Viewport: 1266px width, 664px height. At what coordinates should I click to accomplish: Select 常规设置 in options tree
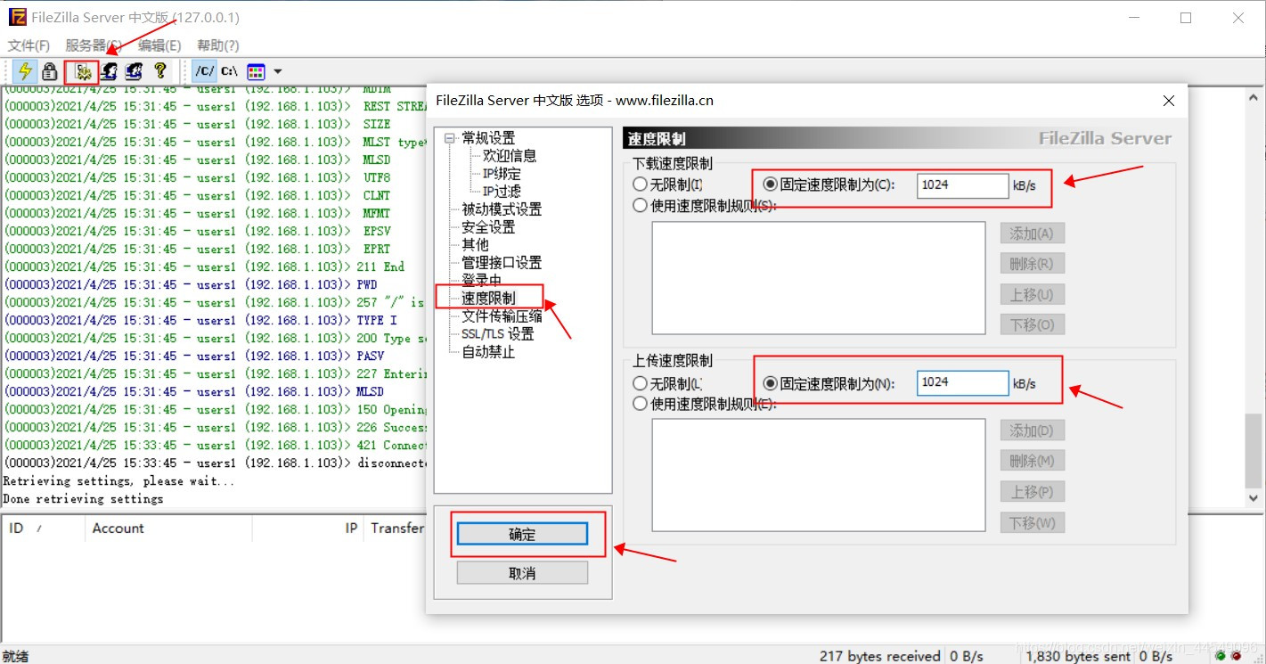click(488, 138)
